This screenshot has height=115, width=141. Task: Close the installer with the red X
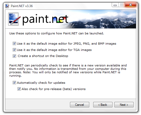(x=130, y=5)
